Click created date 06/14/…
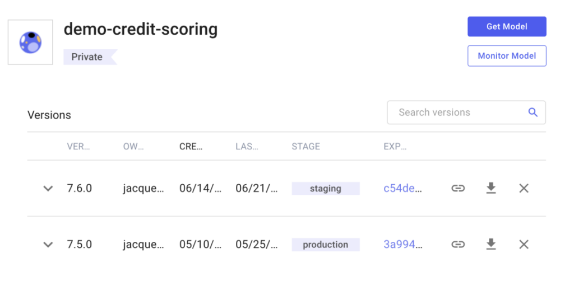This screenshot has width=574, height=286. [x=200, y=189]
